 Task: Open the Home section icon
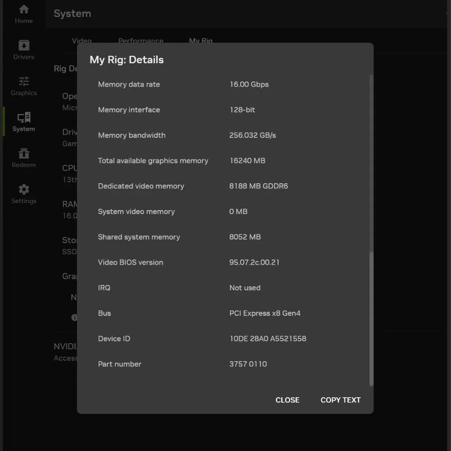(23, 9)
